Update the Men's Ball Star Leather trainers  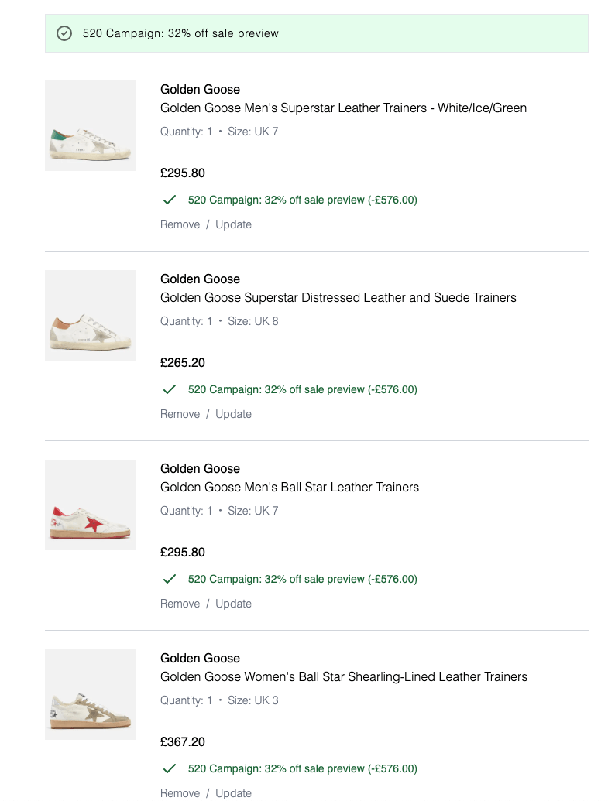click(233, 604)
